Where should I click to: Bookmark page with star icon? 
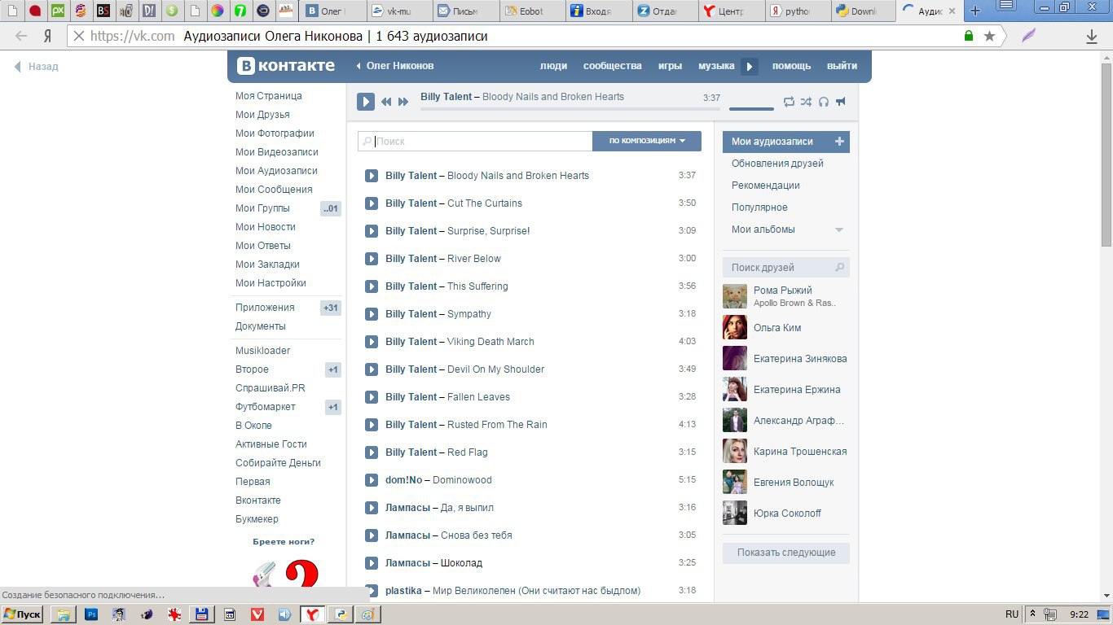[x=989, y=36]
